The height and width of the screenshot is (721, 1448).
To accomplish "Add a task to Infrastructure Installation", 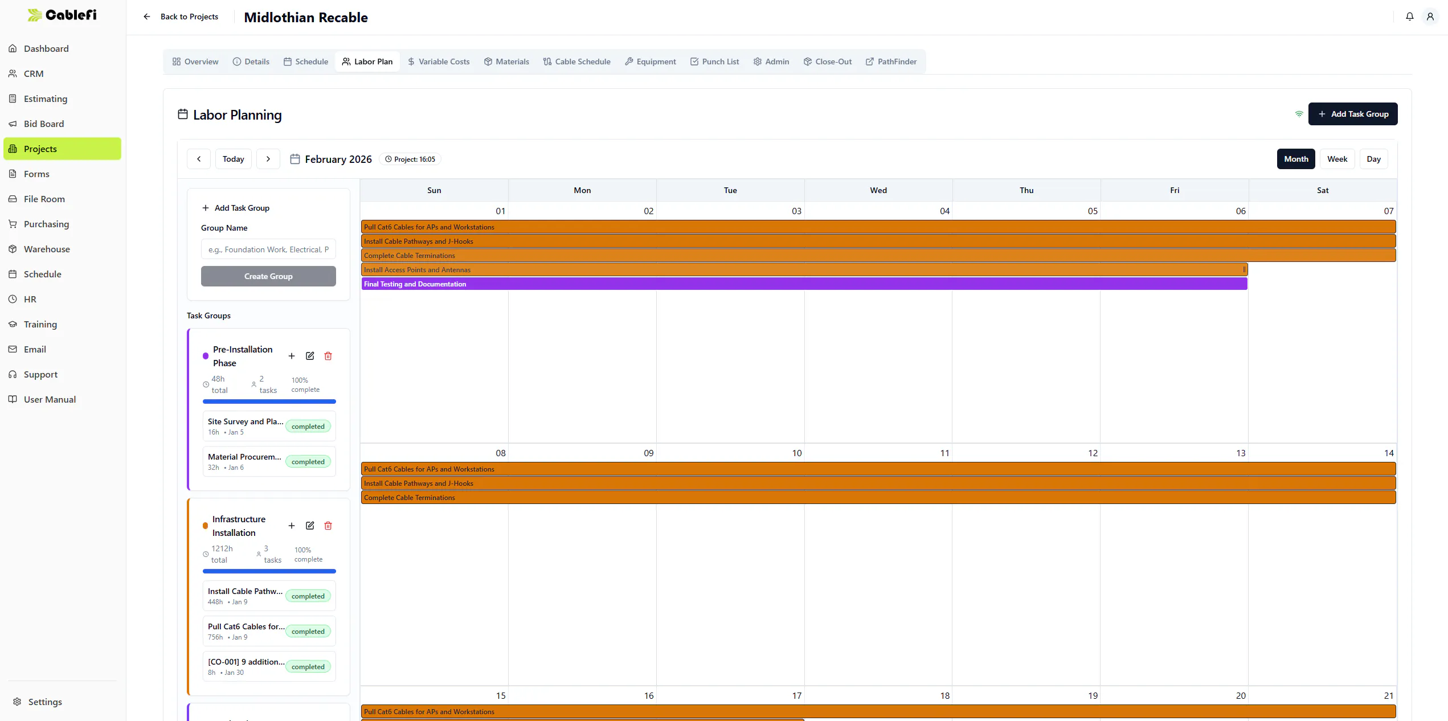I will point(292,526).
